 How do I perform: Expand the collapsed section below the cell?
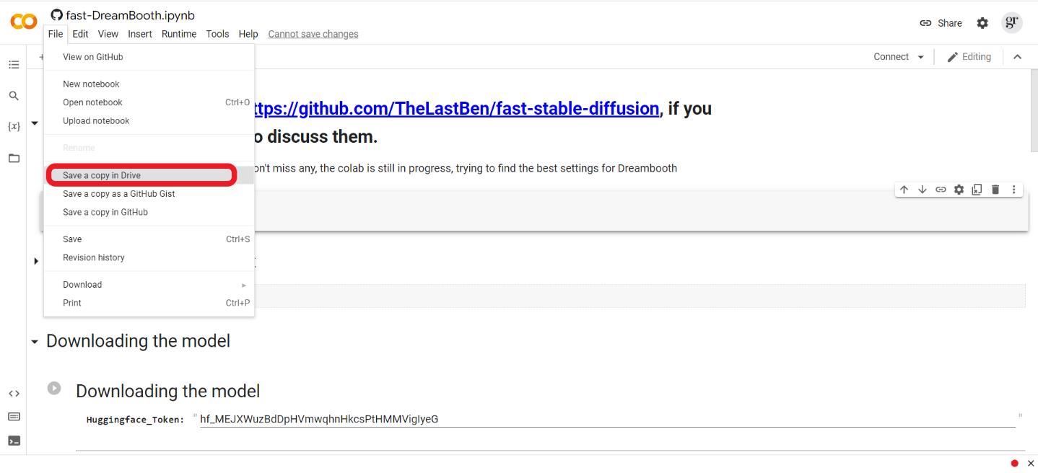coord(35,261)
